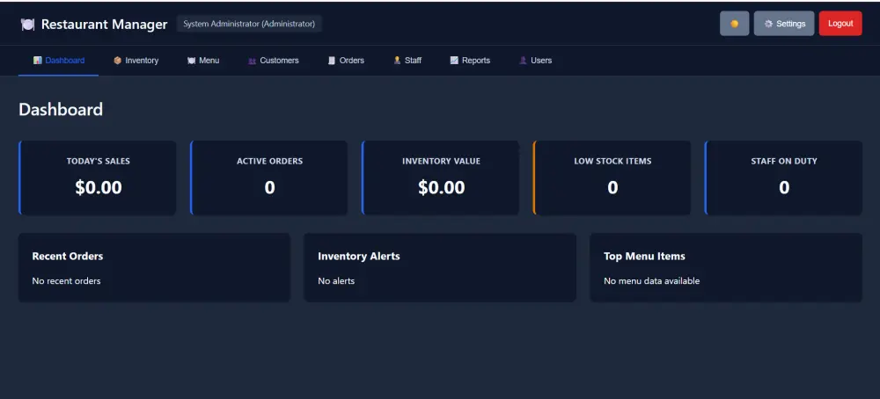Click the Dashboard page heading
Viewport: 880px width, 399px height.
coord(61,109)
